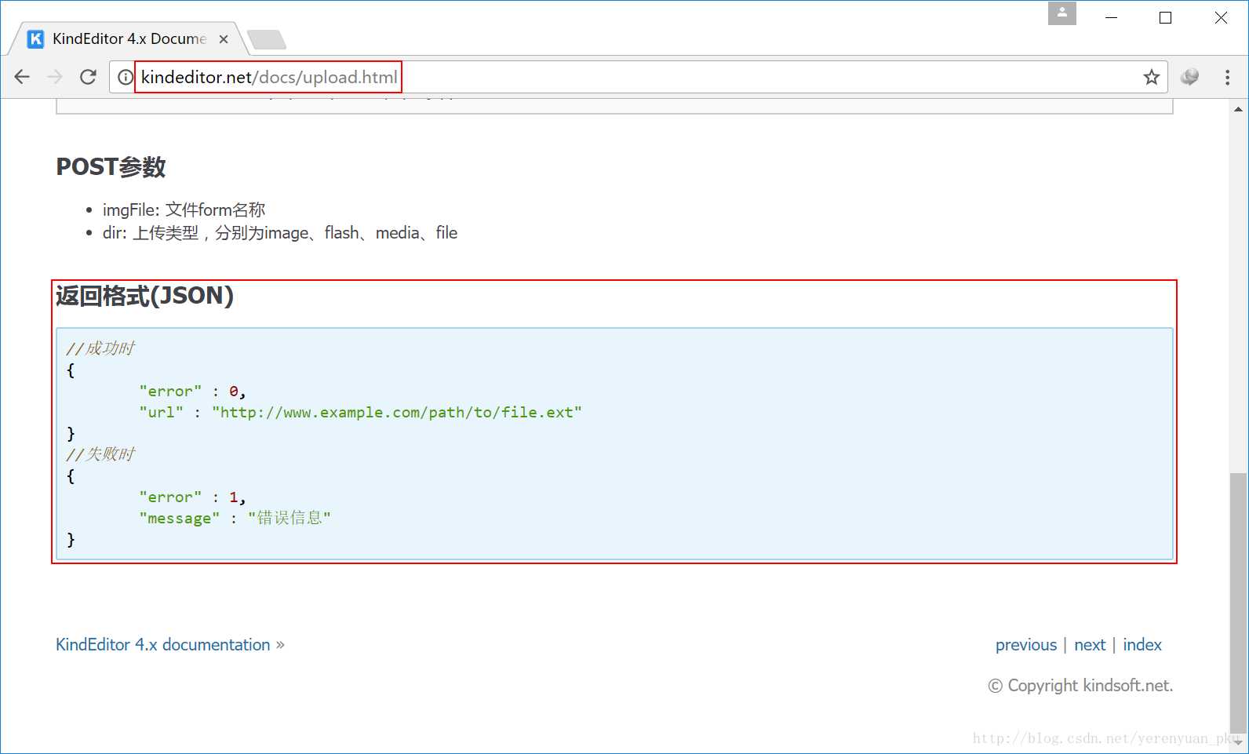Maximize the browser window
Image resolution: width=1249 pixels, height=754 pixels.
point(1165,17)
